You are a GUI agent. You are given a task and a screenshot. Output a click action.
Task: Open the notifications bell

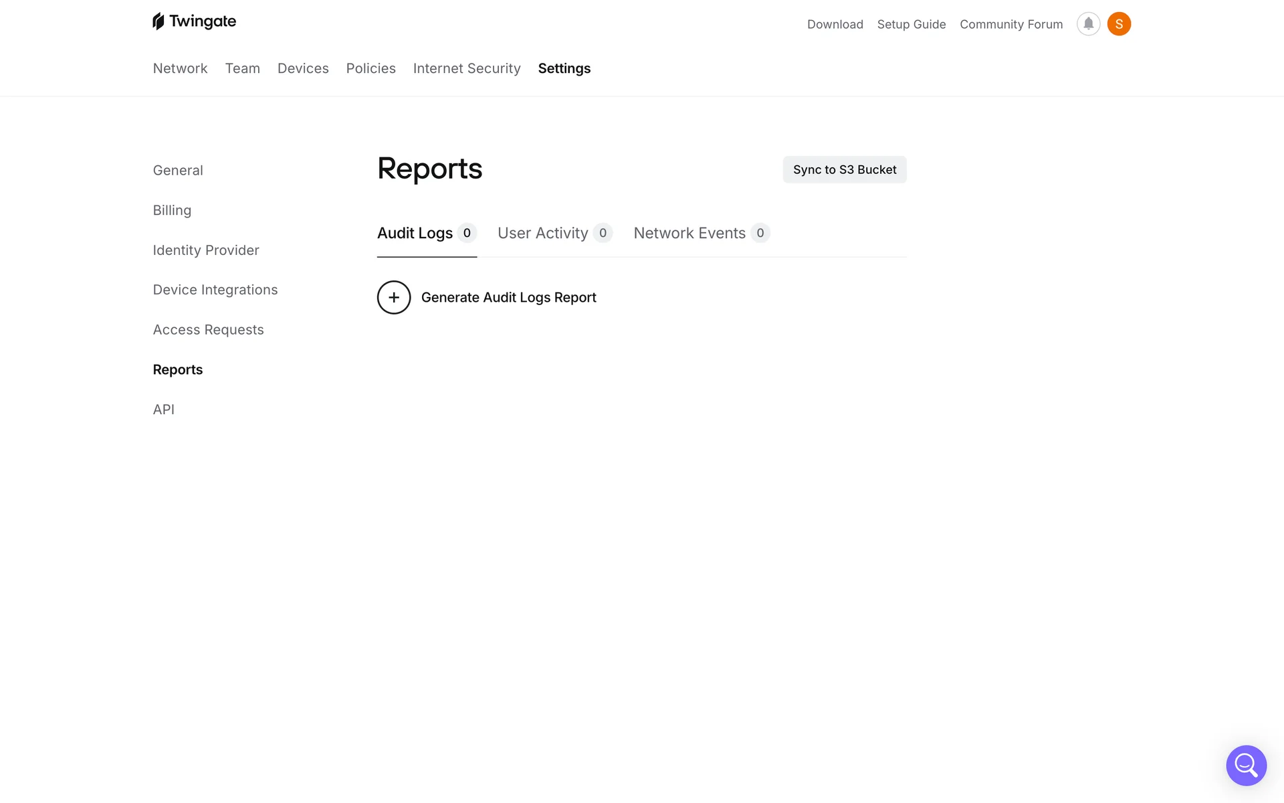pos(1088,24)
